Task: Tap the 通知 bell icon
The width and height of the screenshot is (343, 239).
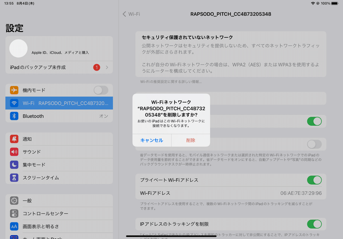Action: click(x=14, y=139)
